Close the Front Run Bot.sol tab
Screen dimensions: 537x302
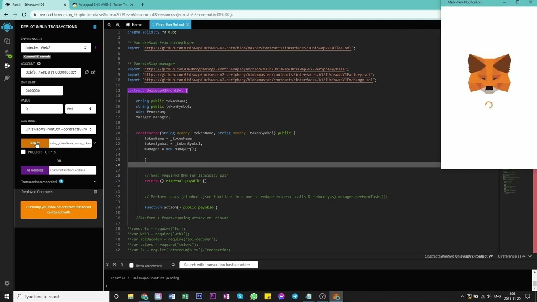click(188, 25)
